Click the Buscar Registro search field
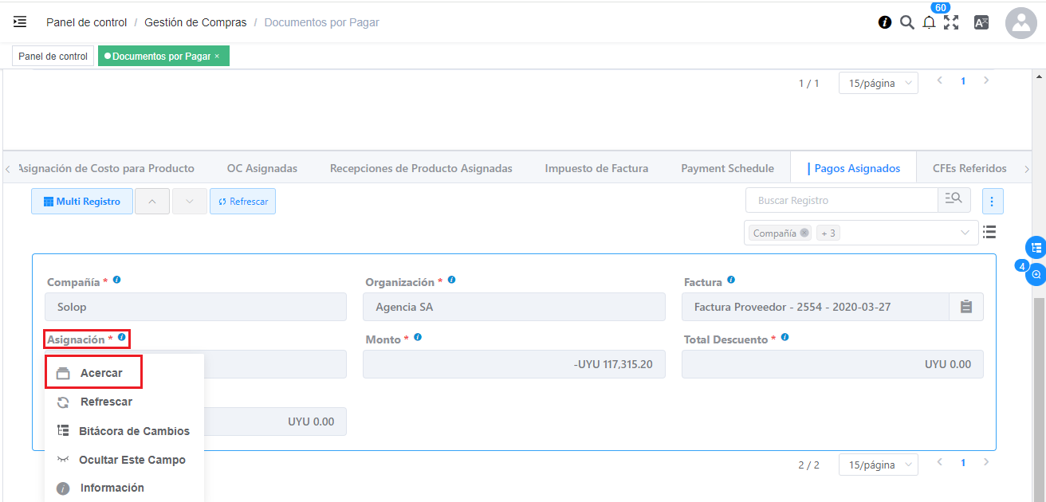Screen dimensions: 1046x502 841,201
